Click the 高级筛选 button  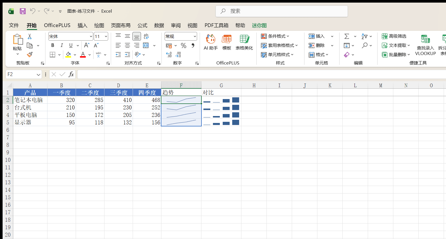(x=394, y=36)
